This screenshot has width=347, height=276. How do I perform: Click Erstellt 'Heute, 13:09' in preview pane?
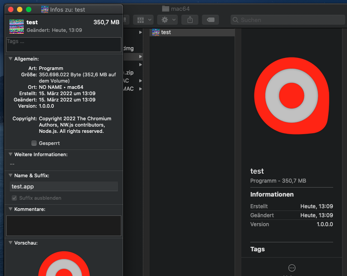tap(317, 206)
